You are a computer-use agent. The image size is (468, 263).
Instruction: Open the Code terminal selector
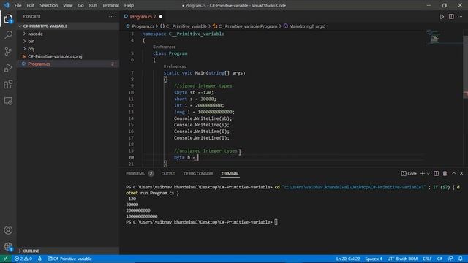tap(409, 174)
